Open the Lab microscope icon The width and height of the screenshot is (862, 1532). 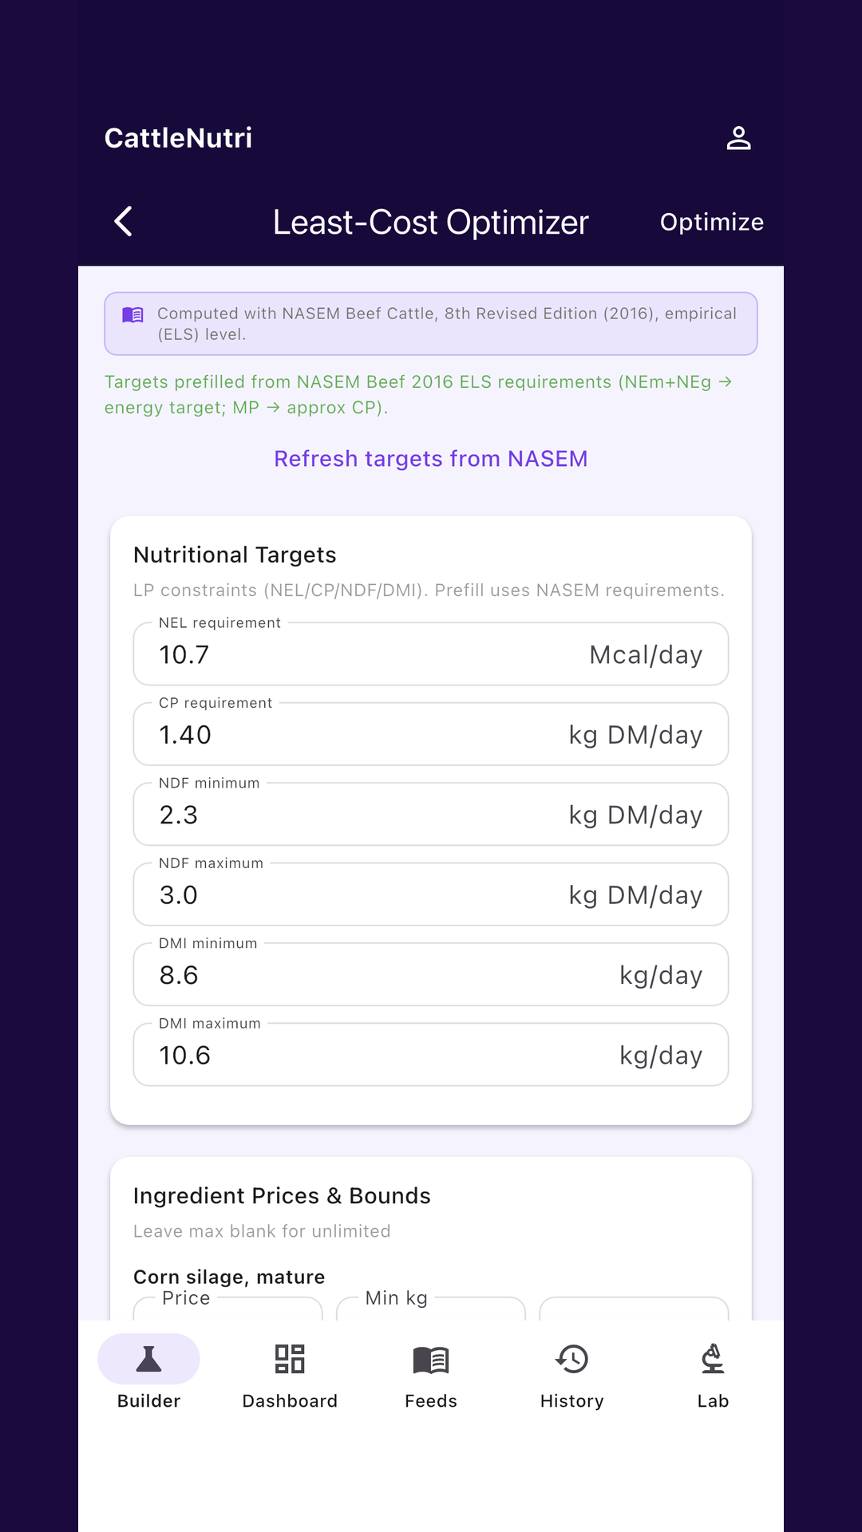(713, 1359)
